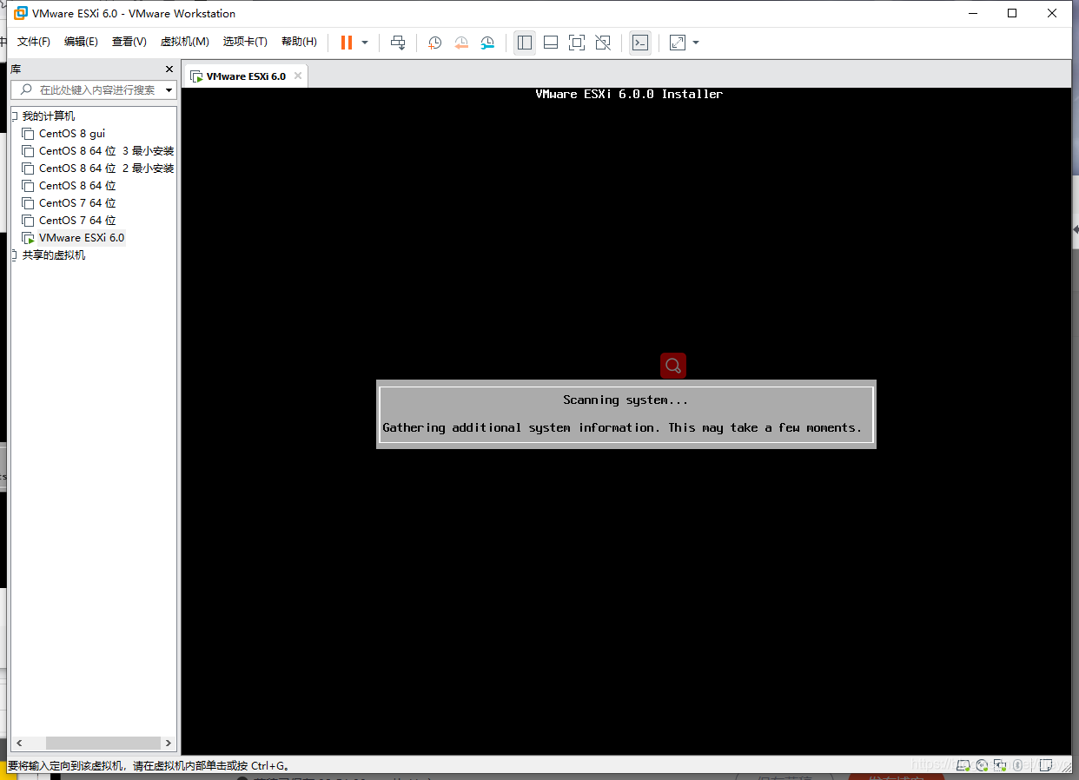Select CentOS 8 gui virtual machine
The height and width of the screenshot is (780, 1079).
72,134
